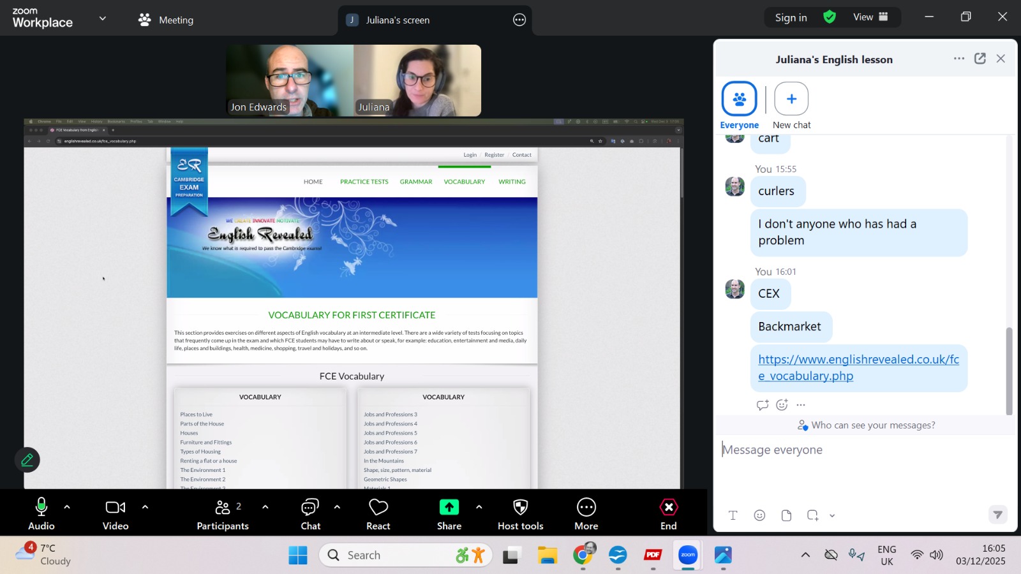Toggle the camera with Video button
The image size is (1021, 574).
pyautogui.click(x=116, y=514)
